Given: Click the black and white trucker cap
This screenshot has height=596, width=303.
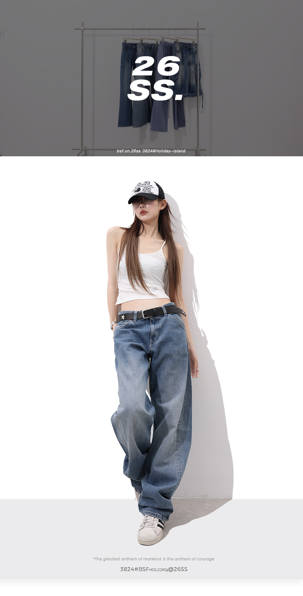Looking at the screenshot, I should tap(147, 192).
